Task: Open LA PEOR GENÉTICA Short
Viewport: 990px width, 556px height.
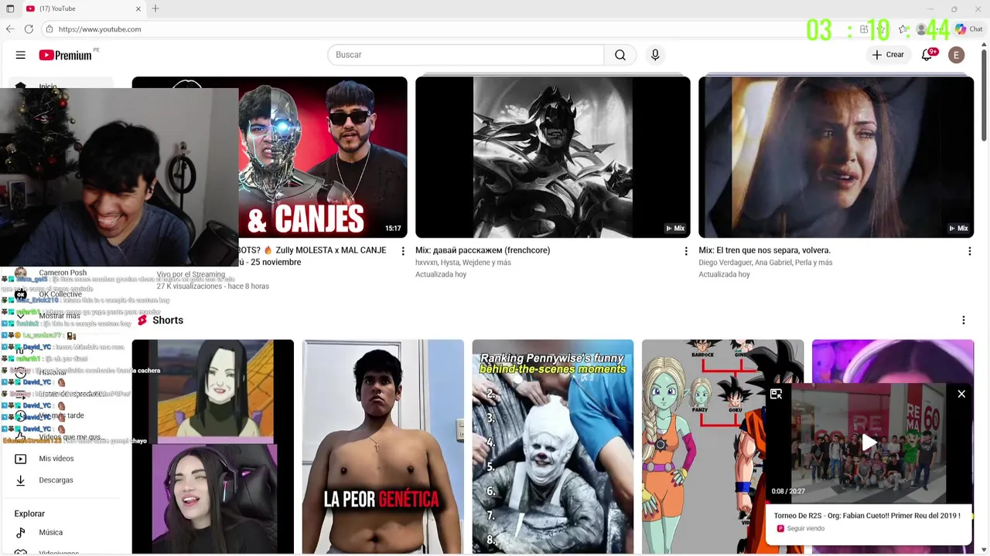Action: [383, 446]
